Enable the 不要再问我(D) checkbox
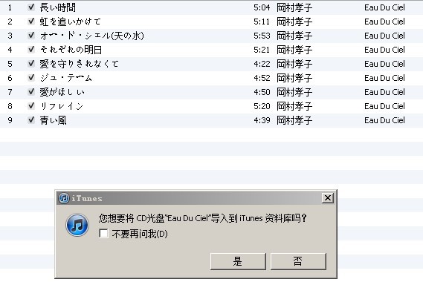The height and width of the screenshot is (282, 423). [103, 234]
